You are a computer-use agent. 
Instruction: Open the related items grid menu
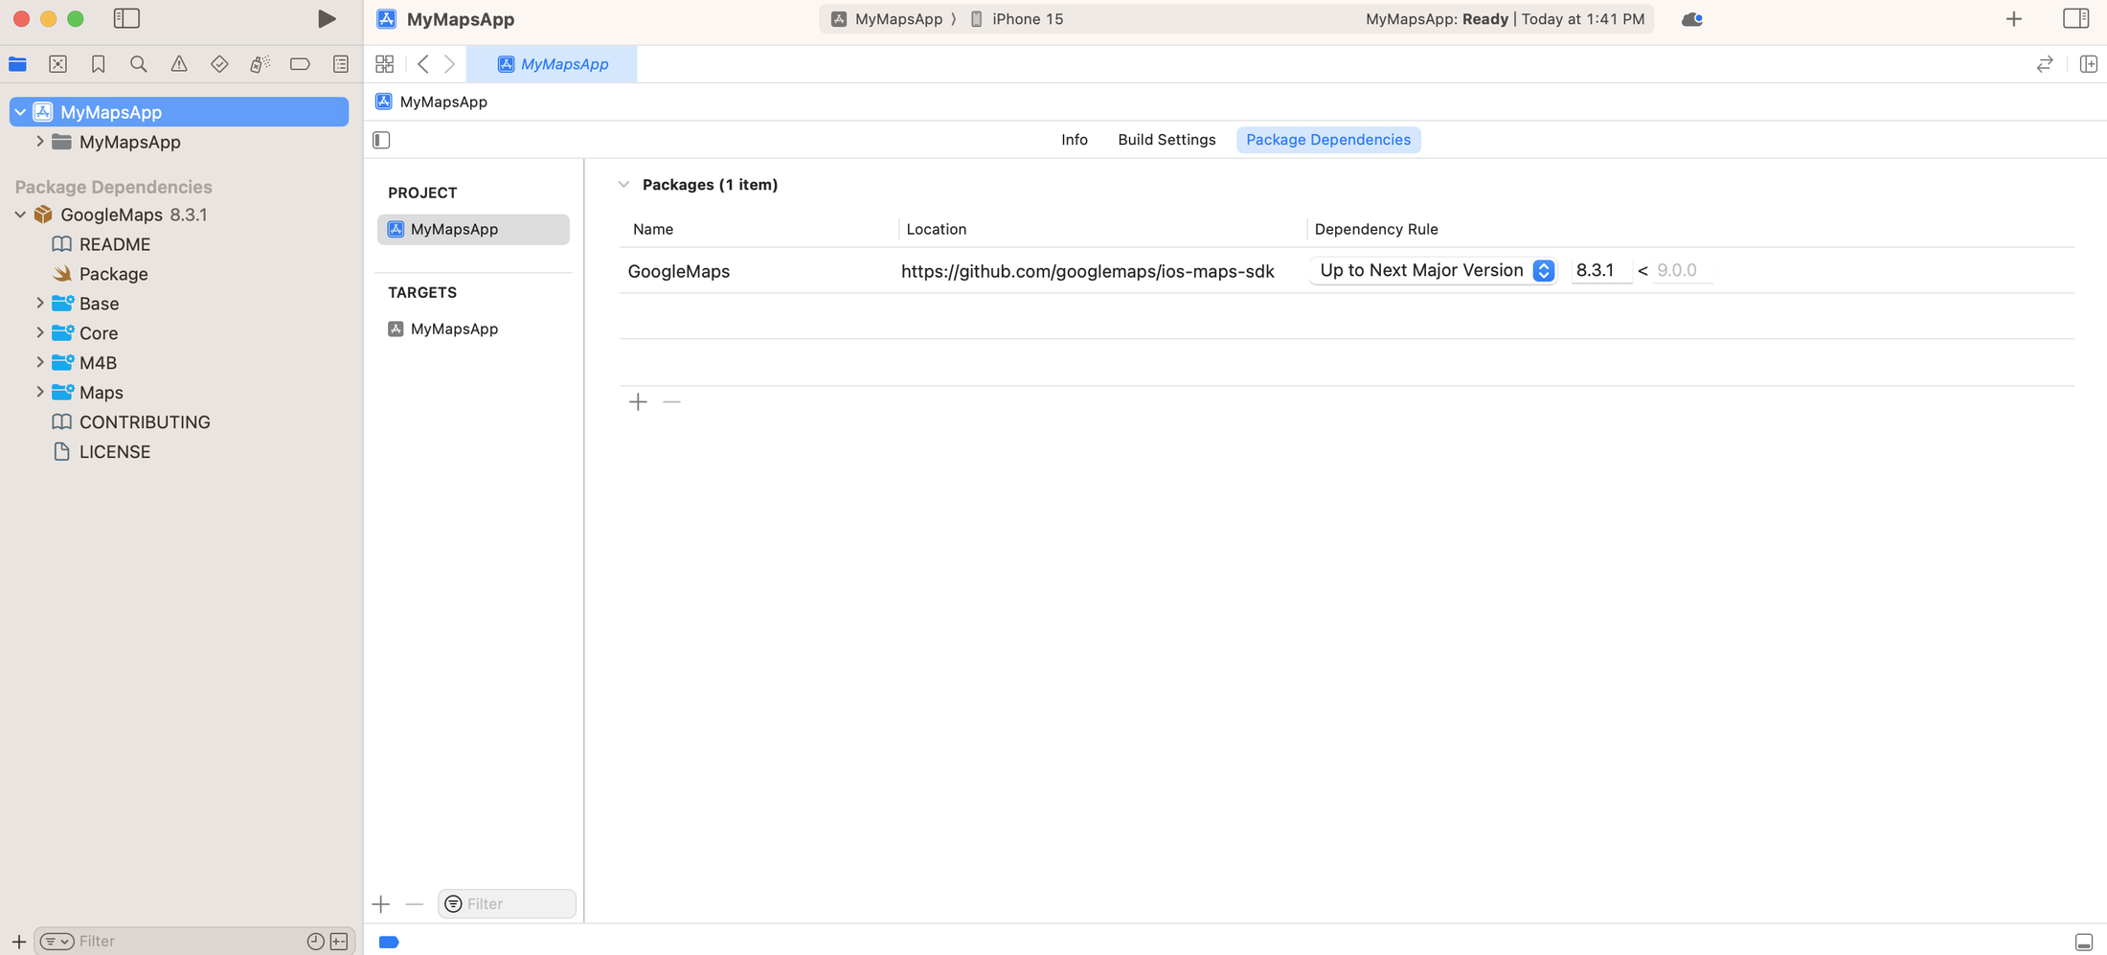click(385, 64)
